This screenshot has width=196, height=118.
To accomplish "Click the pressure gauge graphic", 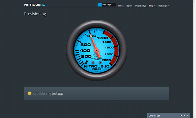I will pos(97,51).
